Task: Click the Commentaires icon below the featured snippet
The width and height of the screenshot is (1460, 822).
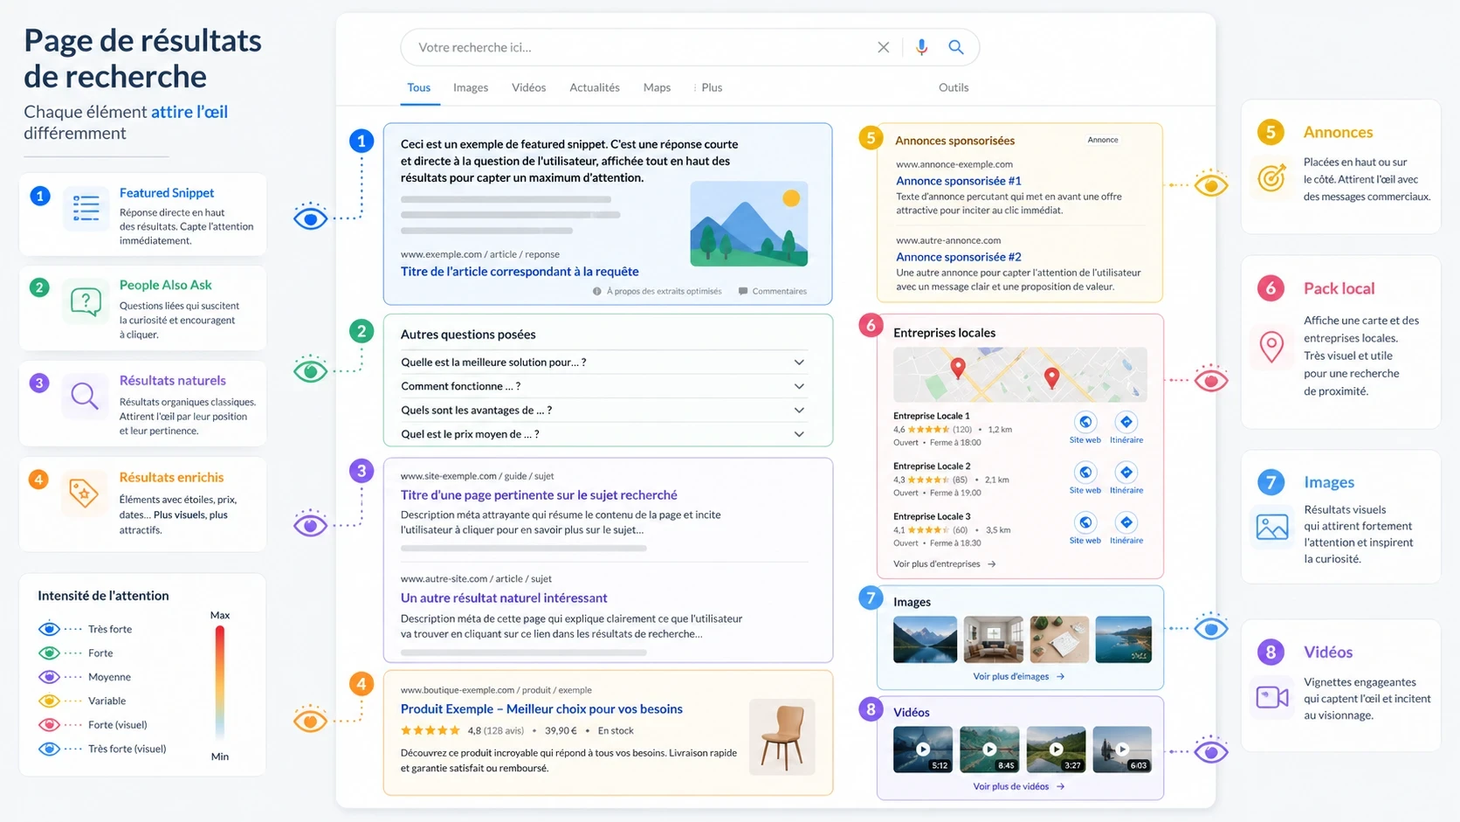Action: pos(741,290)
